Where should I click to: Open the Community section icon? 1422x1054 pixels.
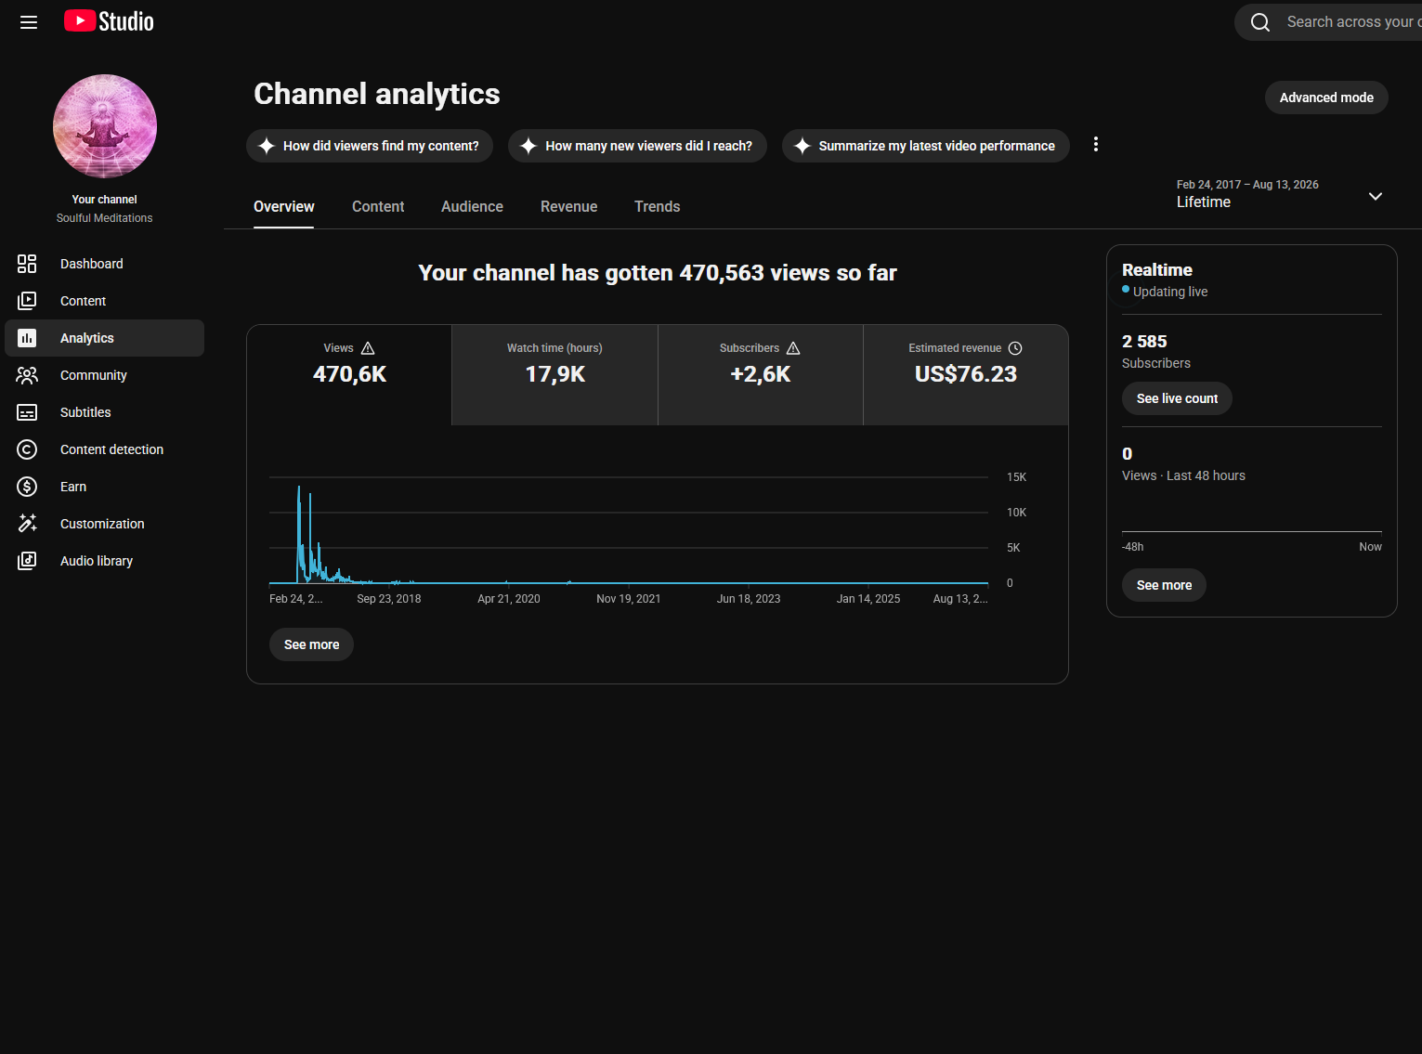[27, 375]
